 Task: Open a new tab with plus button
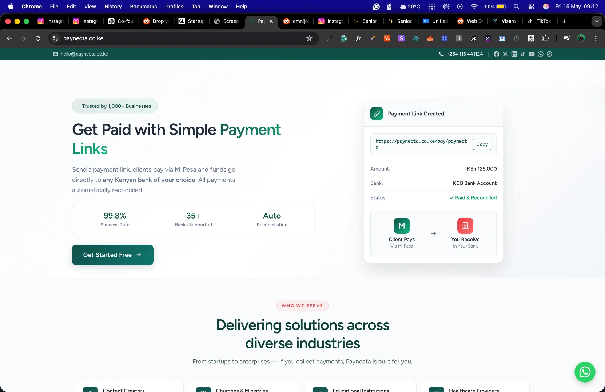[564, 21]
